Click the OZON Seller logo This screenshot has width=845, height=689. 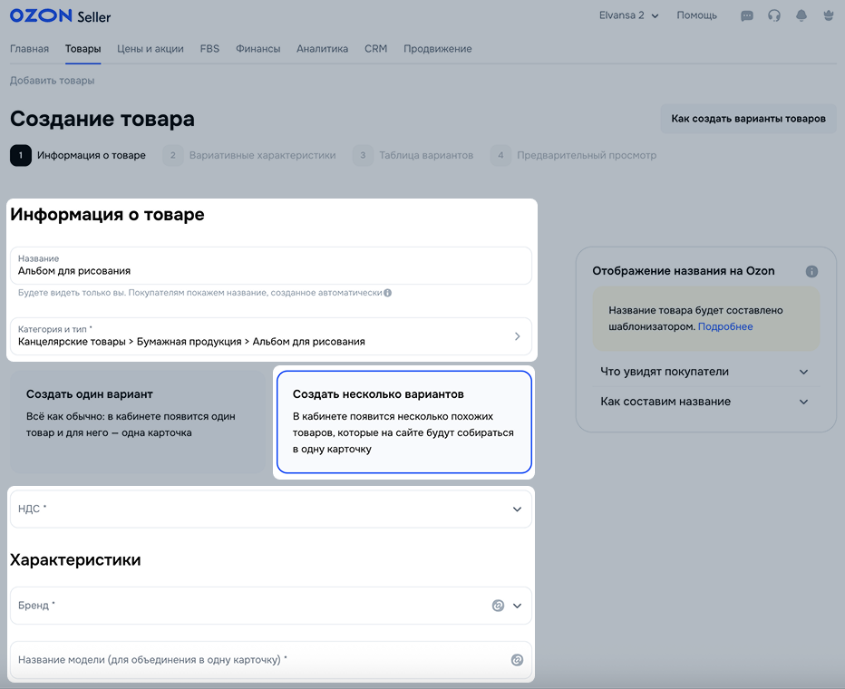pos(61,15)
